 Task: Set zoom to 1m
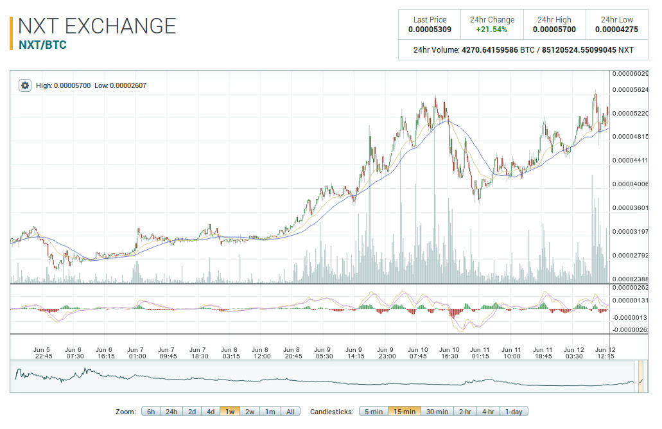pos(270,411)
